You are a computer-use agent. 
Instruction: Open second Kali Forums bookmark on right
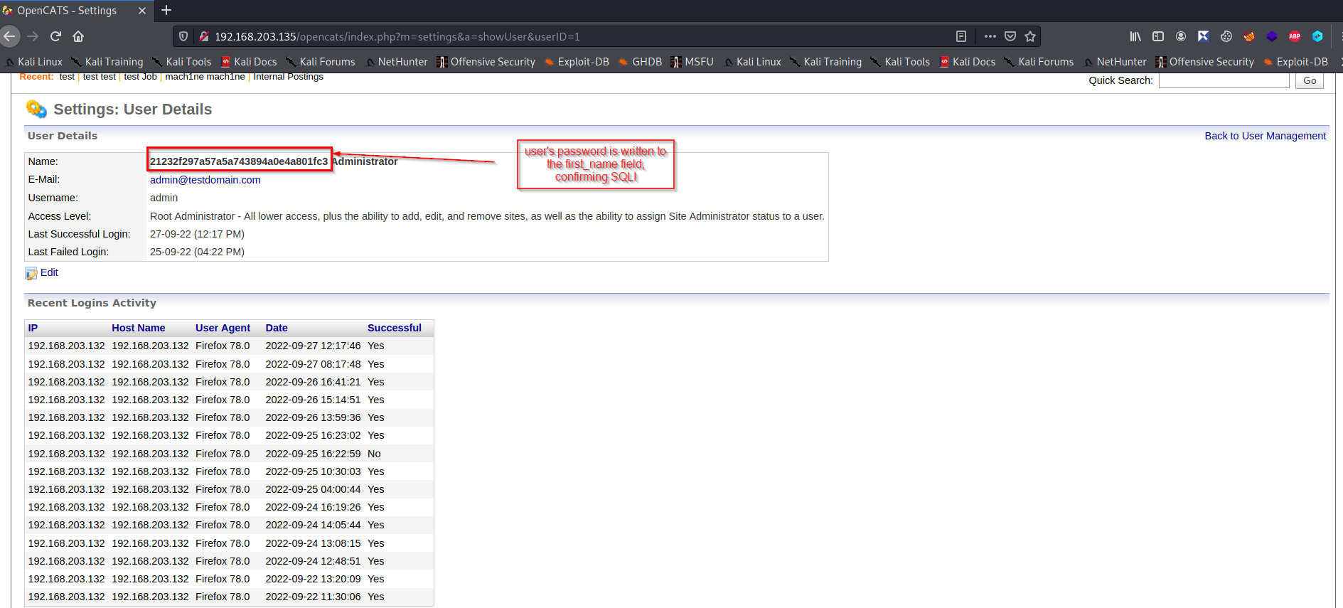pos(1039,62)
